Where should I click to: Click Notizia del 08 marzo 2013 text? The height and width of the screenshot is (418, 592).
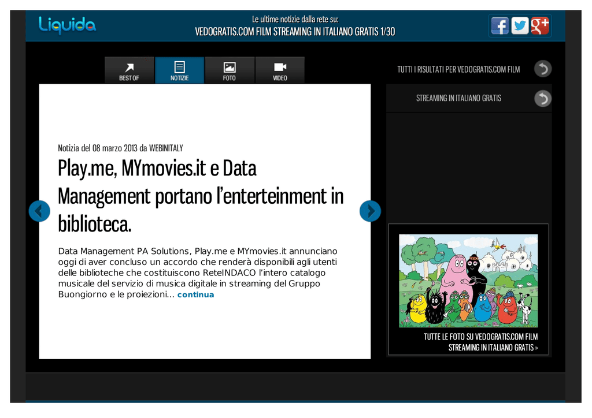point(120,148)
